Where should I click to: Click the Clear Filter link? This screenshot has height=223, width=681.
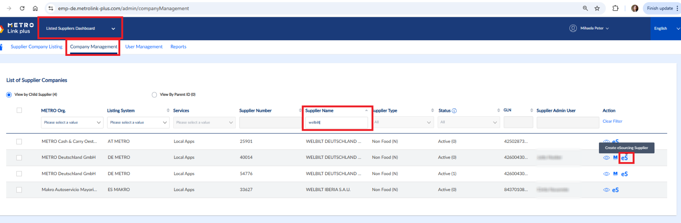[612, 121]
